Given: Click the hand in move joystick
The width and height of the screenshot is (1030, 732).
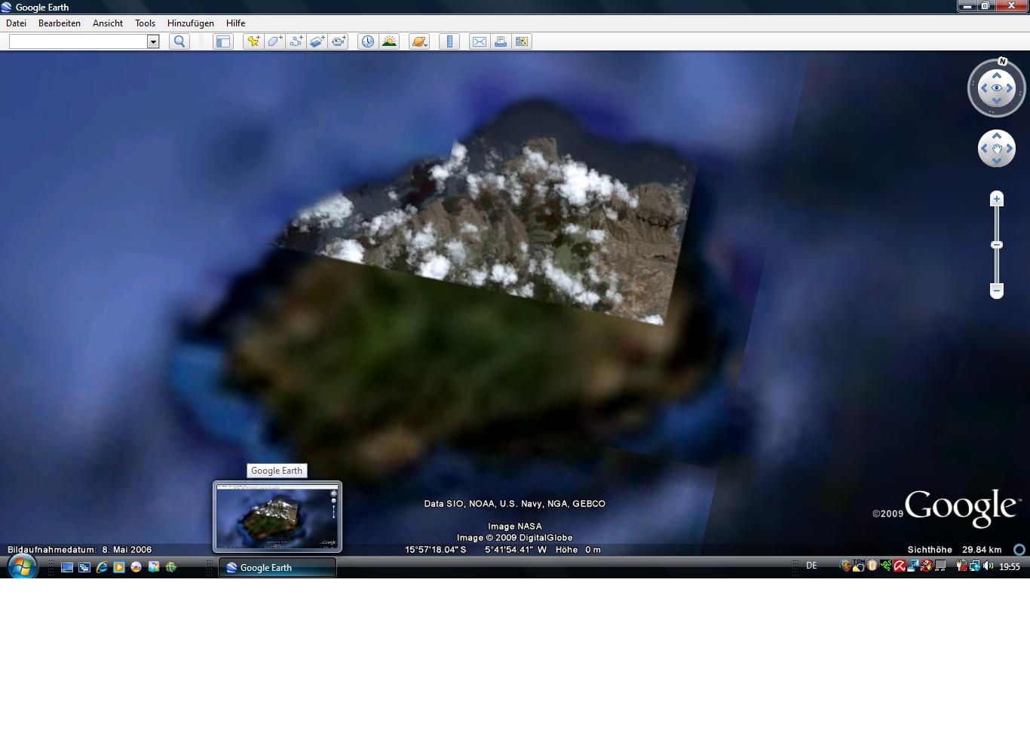Looking at the screenshot, I should click(x=997, y=148).
